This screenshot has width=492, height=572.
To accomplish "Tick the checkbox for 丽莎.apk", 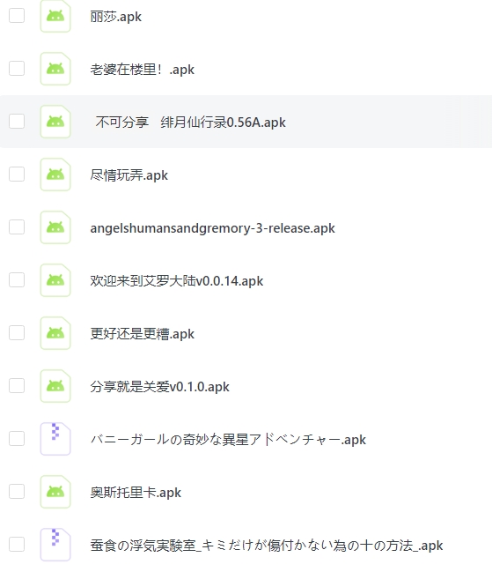I will click(x=17, y=16).
